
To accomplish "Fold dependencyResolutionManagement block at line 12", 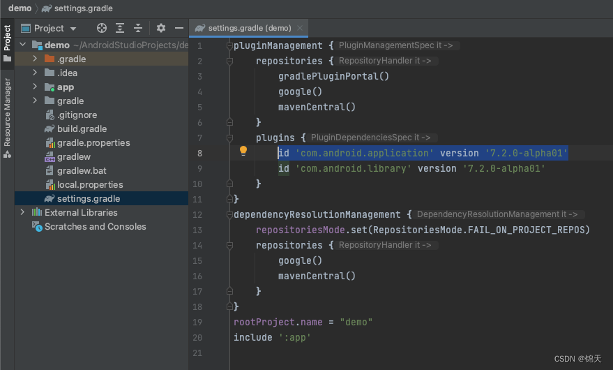I will point(229,214).
